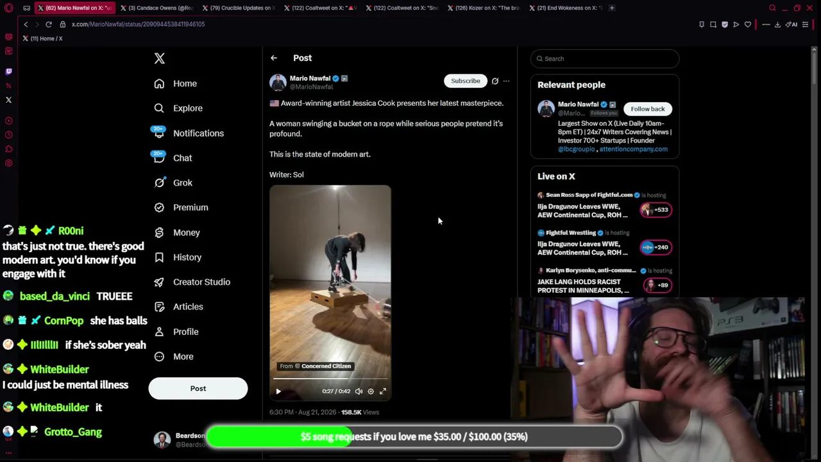821x462 pixels.
Task: Join the Sean Ross Sapp live space
Action: tap(604, 207)
